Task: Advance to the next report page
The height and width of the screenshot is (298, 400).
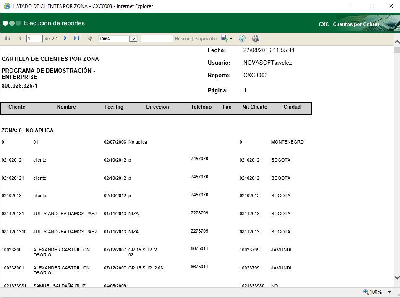Action: pyautogui.click(x=65, y=39)
